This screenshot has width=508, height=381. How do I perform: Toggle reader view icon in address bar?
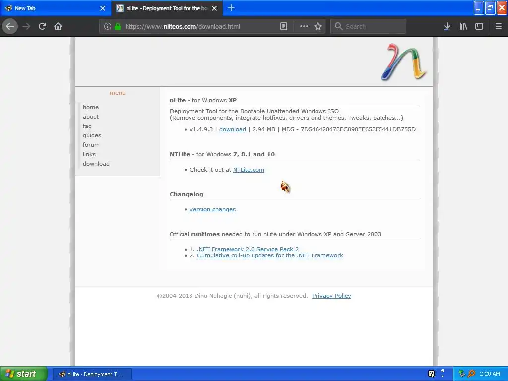284,27
